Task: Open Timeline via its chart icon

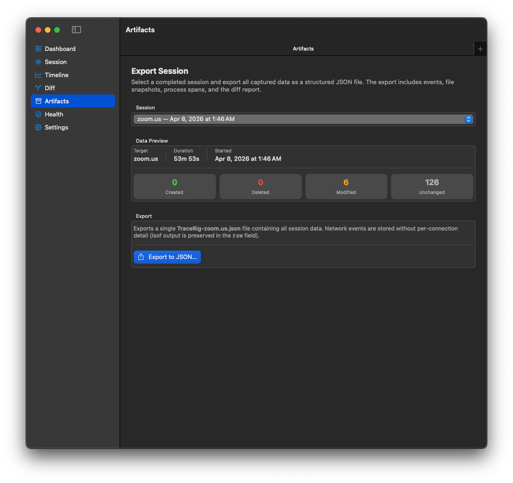Action: pos(38,75)
